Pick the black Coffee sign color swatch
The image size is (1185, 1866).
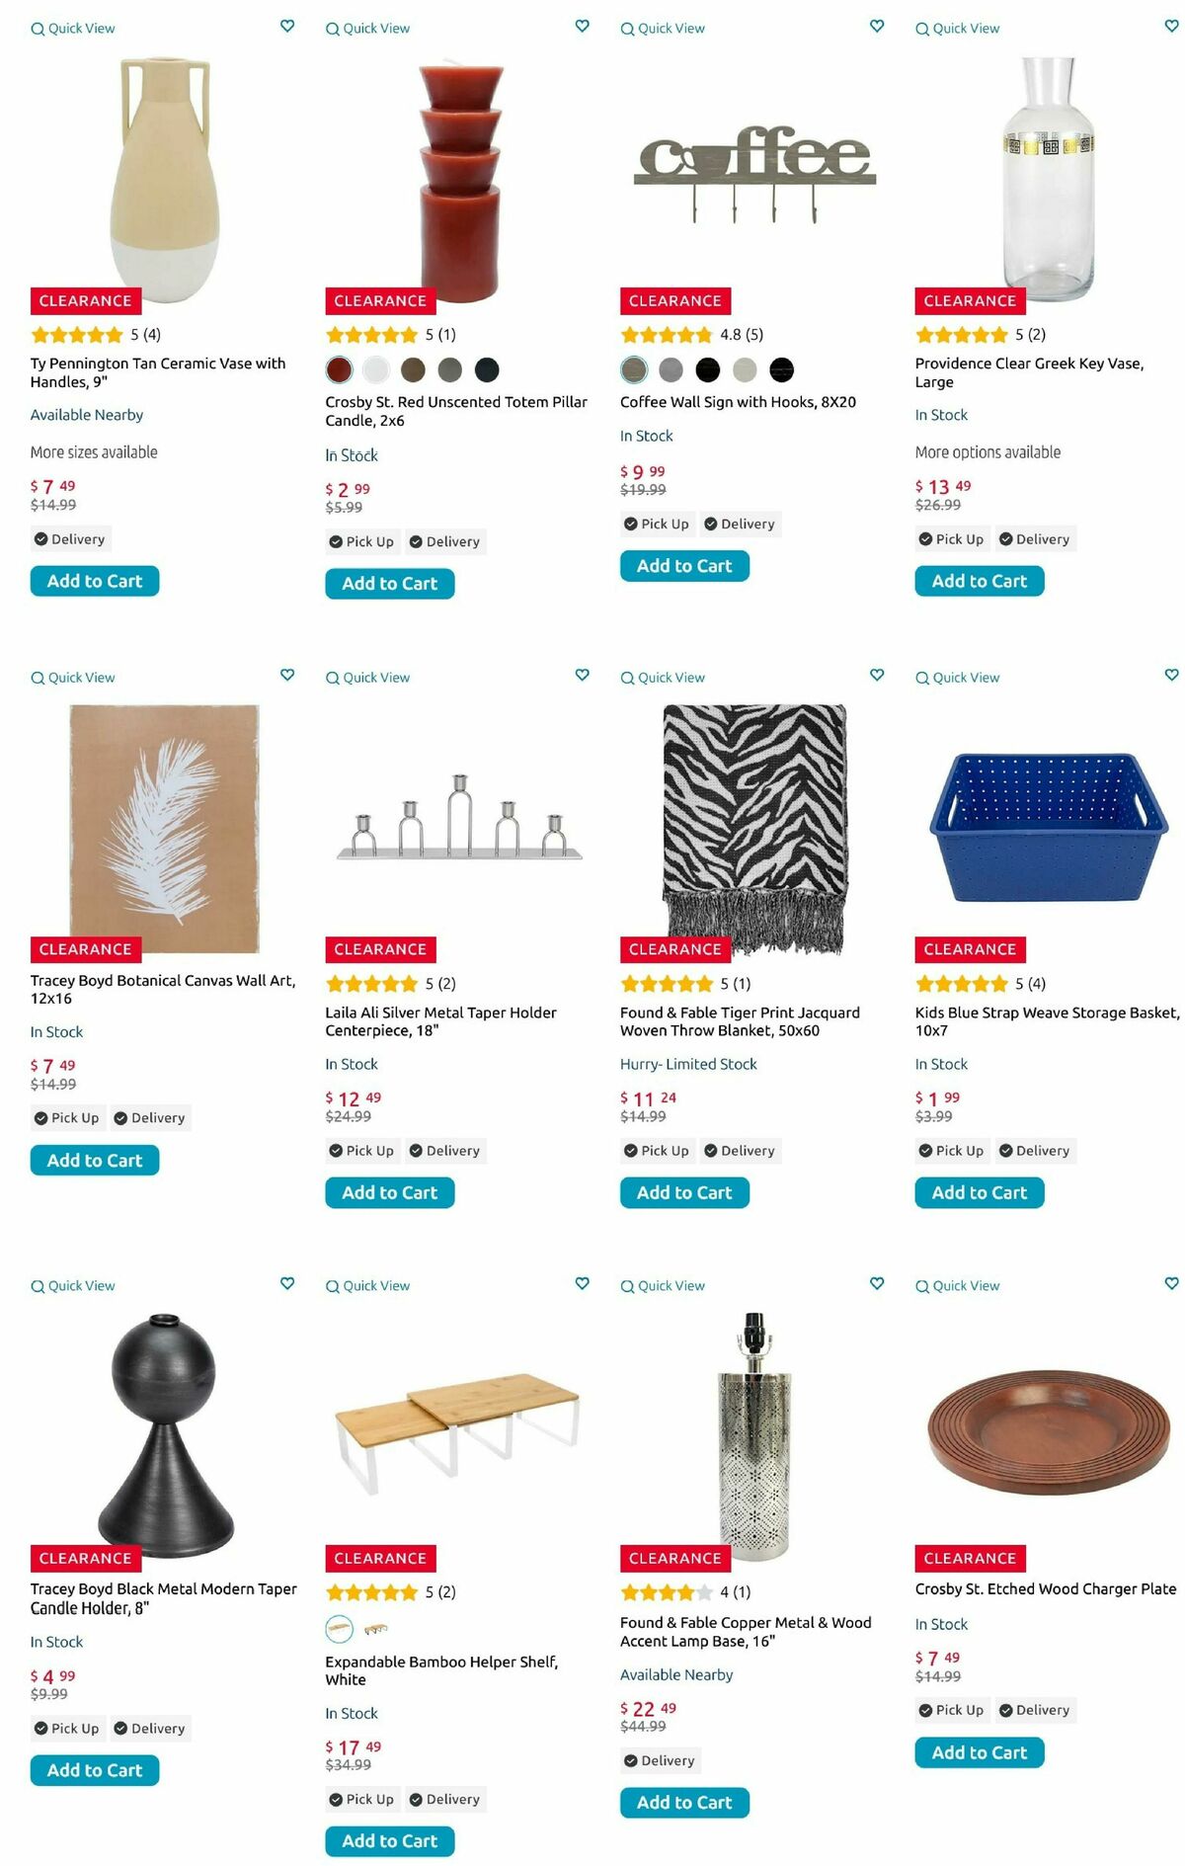[x=708, y=369]
